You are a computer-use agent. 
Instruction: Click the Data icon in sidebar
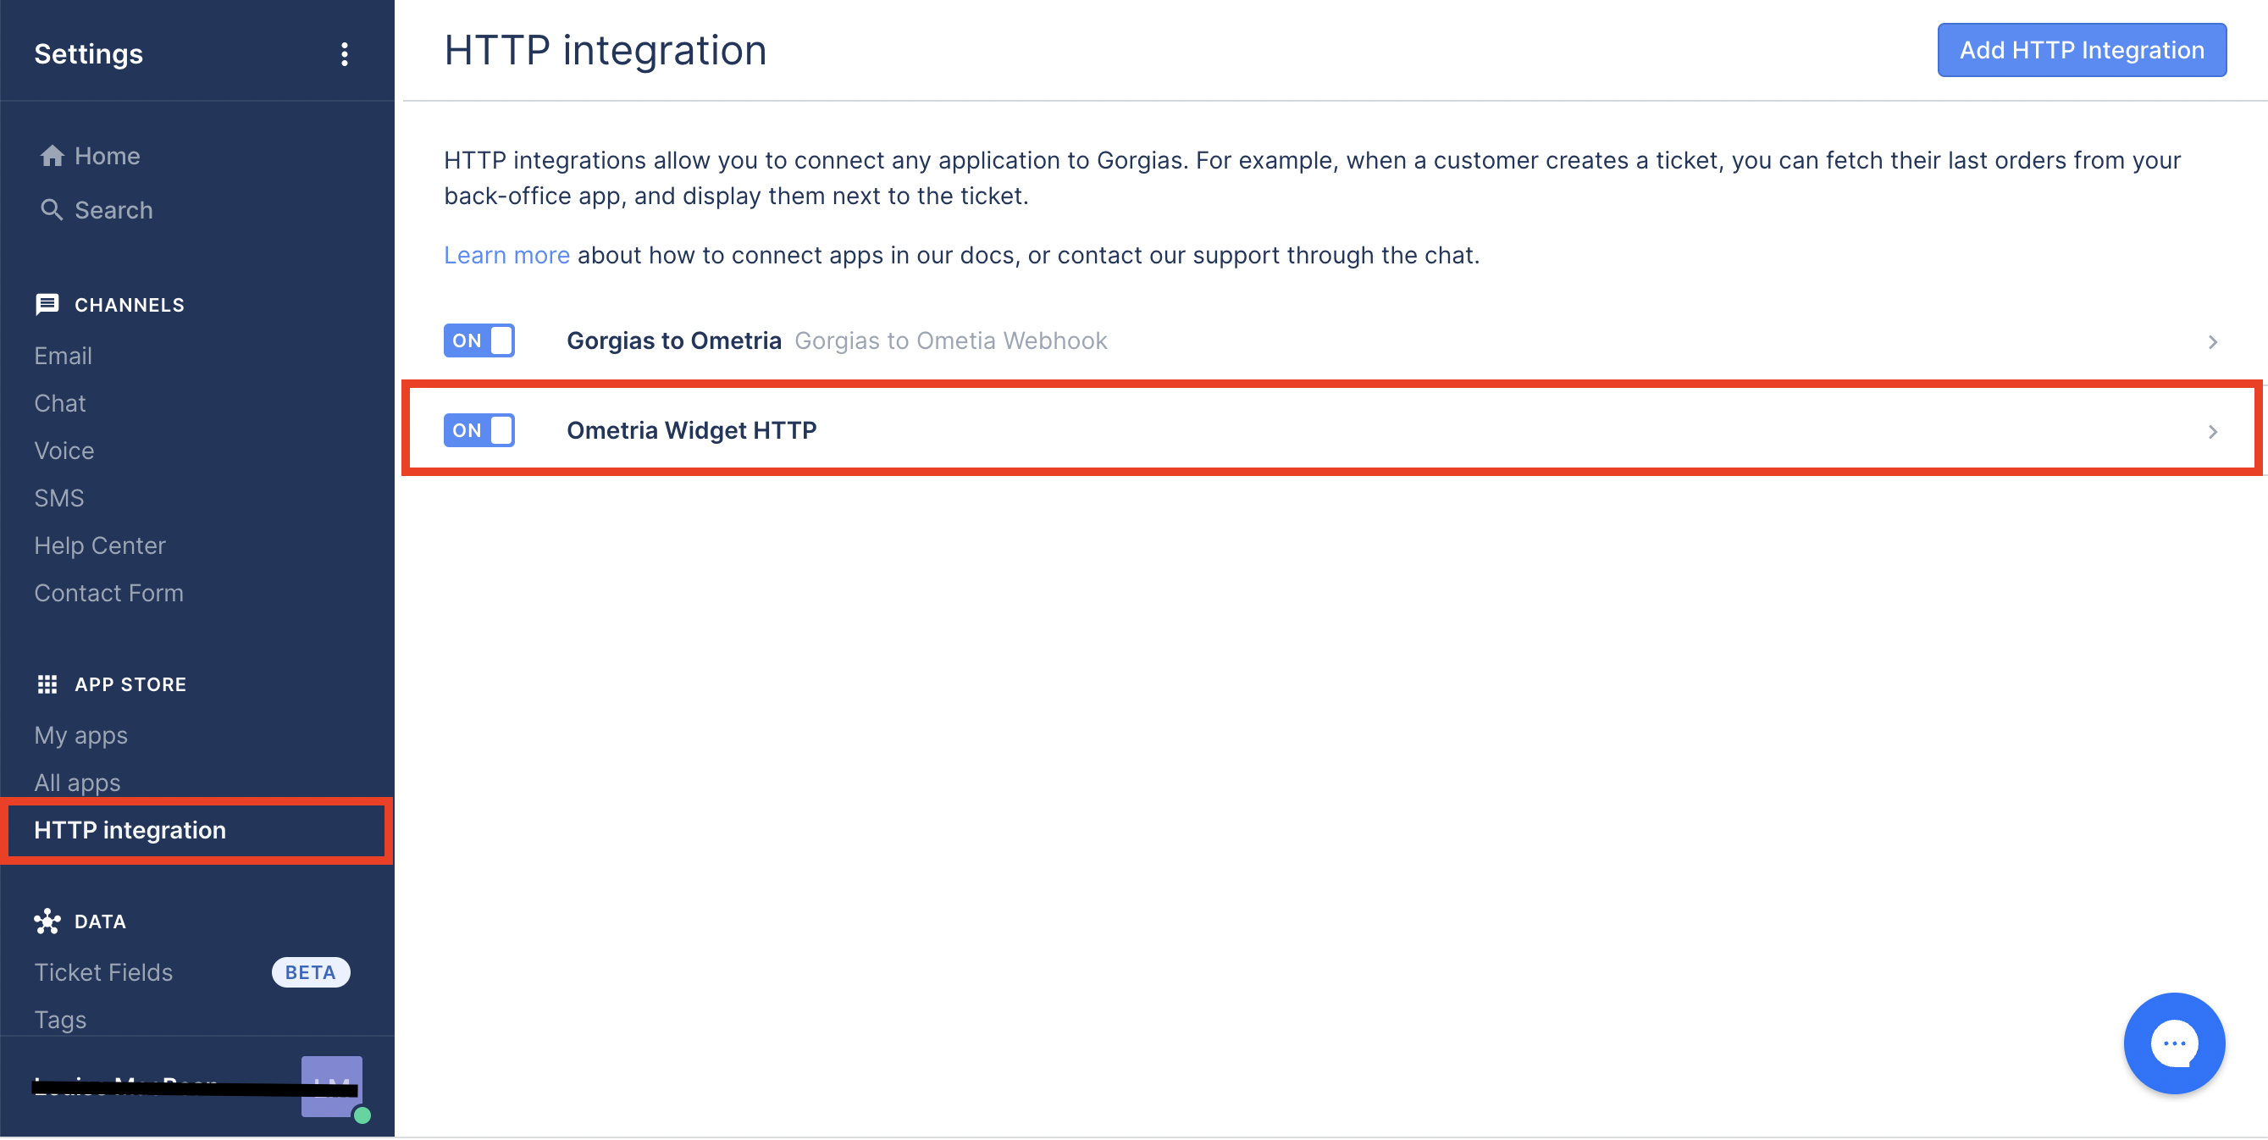click(48, 921)
